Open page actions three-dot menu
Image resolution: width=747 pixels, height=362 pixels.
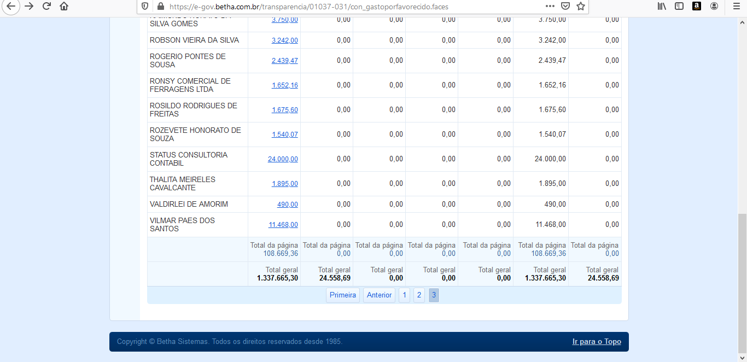550,6
